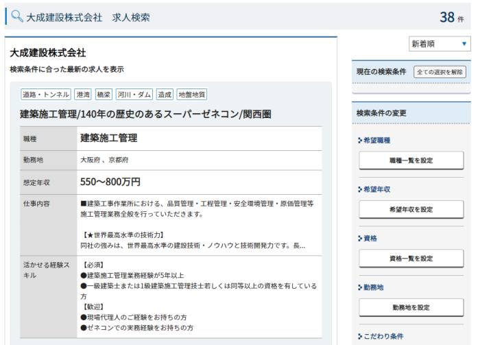Open job title 建築施工管理/140年の歴史 link
Image resolution: width=480 pixels, height=345 pixels.
(x=145, y=114)
